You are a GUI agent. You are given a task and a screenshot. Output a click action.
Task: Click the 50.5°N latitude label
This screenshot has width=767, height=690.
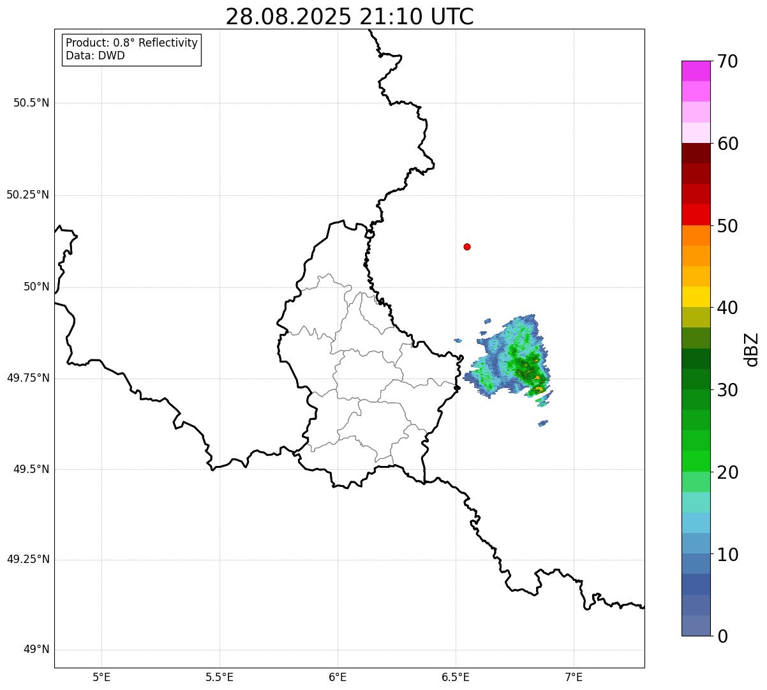coord(31,103)
